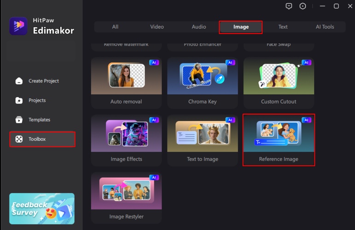Select the Image tab

(241, 27)
